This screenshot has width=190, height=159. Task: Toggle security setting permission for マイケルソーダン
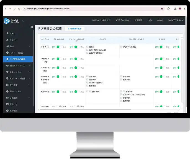[77, 59]
